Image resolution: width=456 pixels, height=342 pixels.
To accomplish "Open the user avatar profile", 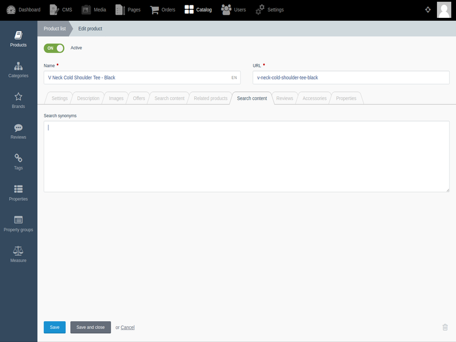I will coord(444,10).
